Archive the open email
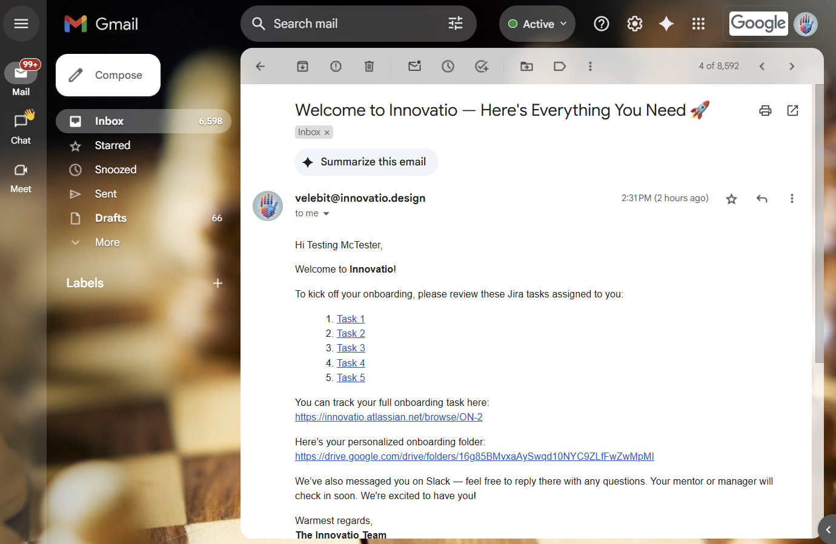Image resolution: width=836 pixels, height=544 pixels. pos(302,66)
